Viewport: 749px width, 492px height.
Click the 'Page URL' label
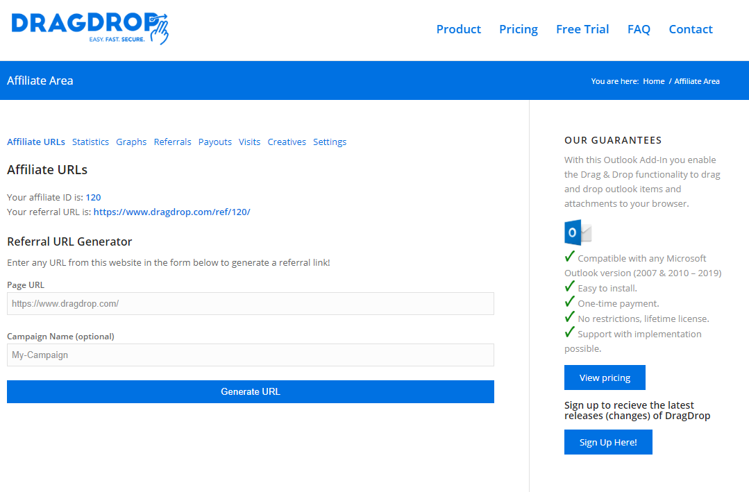tap(26, 285)
